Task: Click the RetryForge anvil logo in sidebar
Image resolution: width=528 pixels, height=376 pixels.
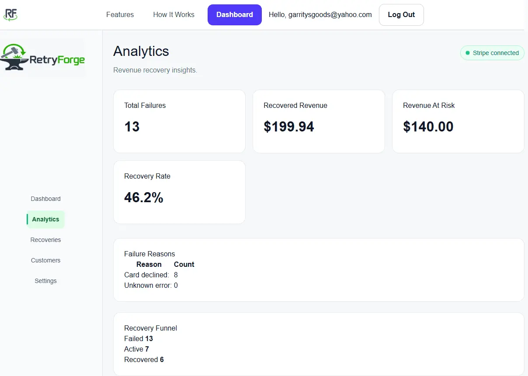Action: 42,58
